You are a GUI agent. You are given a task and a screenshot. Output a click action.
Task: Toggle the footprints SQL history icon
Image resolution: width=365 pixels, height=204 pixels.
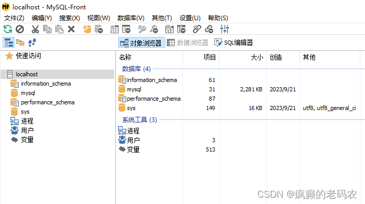point(32,43)
